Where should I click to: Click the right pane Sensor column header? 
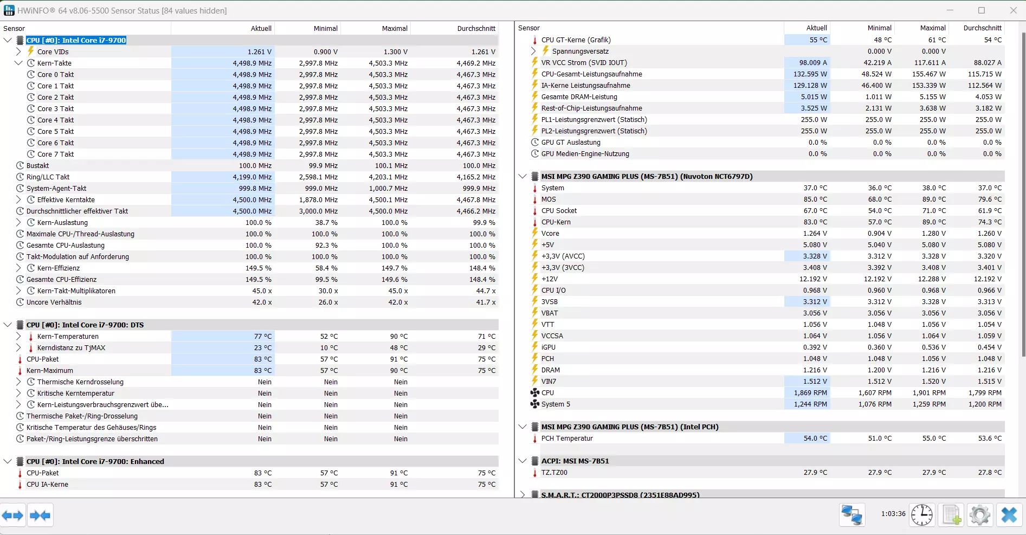click(649, 28)
